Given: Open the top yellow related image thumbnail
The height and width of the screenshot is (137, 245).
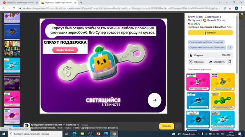Looking at the screenshot, I should click(x=223, y=82).
